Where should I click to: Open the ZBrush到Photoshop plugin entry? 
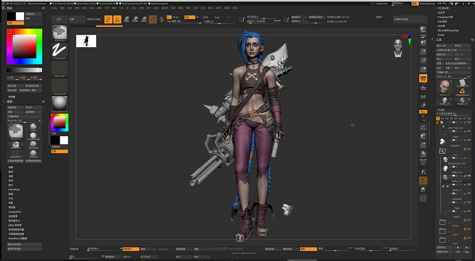click(448, 30)
